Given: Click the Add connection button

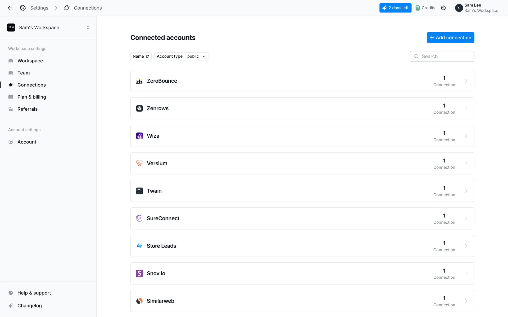Looking at the screenshot, I should 450,38.
